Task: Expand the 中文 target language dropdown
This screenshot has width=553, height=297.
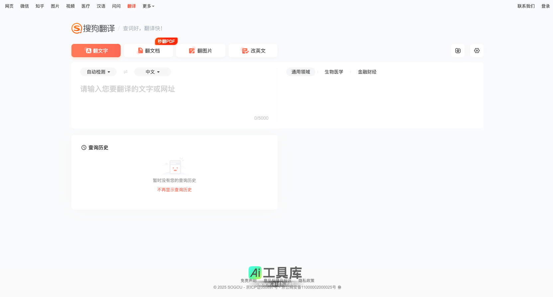Action: tap(153, 72)
